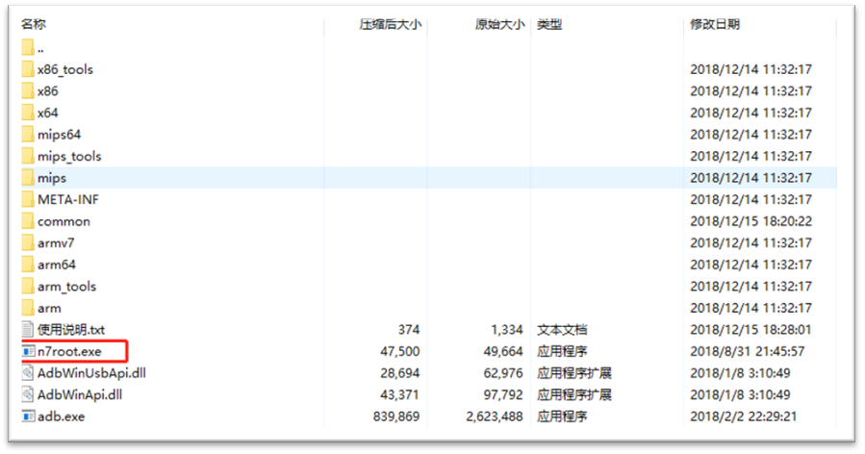Click the adb.exe date 2018/2/2 22:29:21

tap(744, 416)
